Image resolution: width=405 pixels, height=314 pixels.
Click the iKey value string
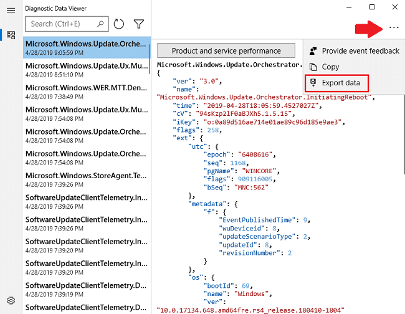pos(272,122)
